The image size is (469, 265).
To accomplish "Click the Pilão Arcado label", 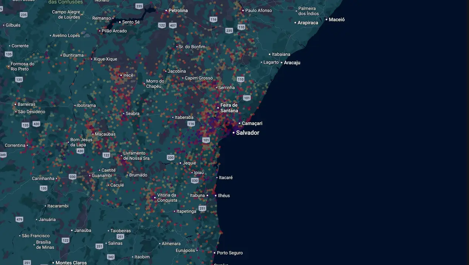I will 114,31.
